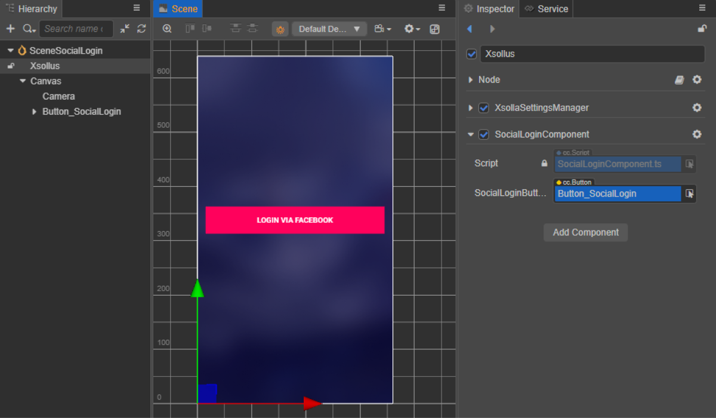Click the refresh icon in Hierarchy toolbar
716x418 pixels.
coord(141,29)
